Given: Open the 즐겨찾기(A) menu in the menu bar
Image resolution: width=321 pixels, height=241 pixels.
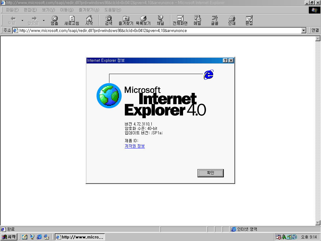Looking at the screenshot, I should click(x=89, y=10).
